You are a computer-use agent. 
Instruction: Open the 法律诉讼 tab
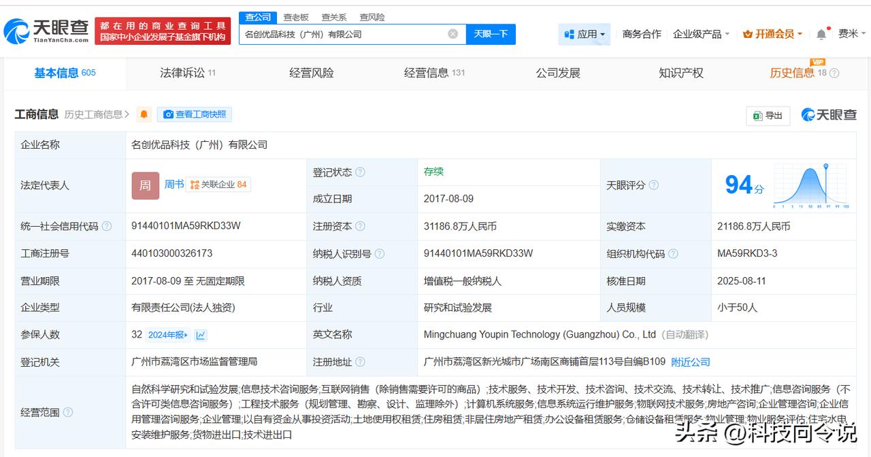(x=188, y=73)
